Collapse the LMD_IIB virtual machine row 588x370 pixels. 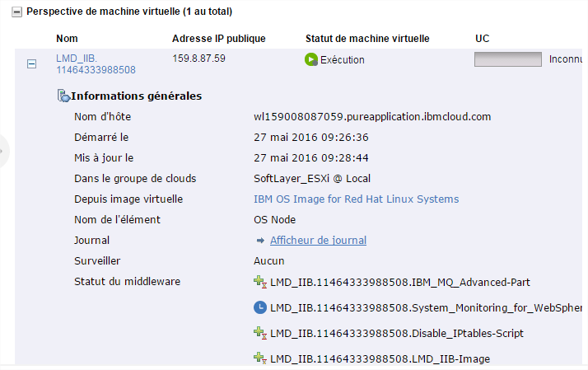click(x=32, y=64)
